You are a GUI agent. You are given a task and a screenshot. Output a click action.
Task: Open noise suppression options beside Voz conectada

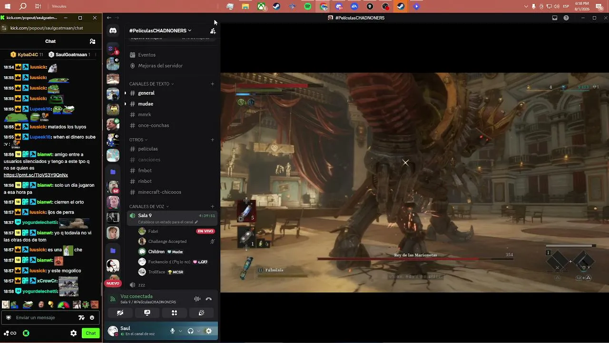[x=196, y=299]
